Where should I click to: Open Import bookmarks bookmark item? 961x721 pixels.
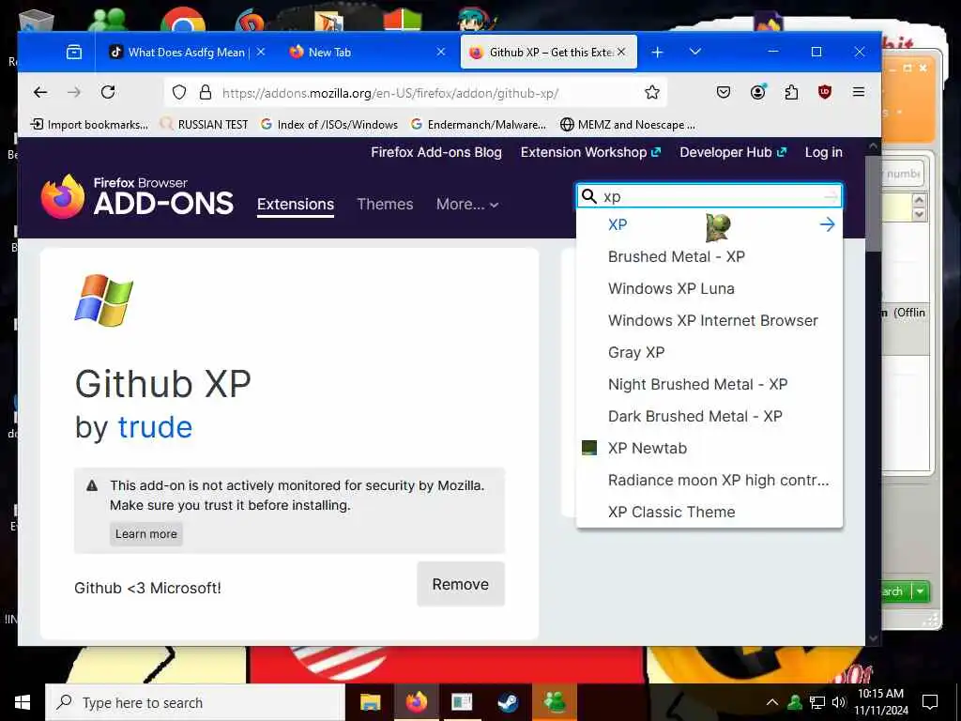coord(89,125)
